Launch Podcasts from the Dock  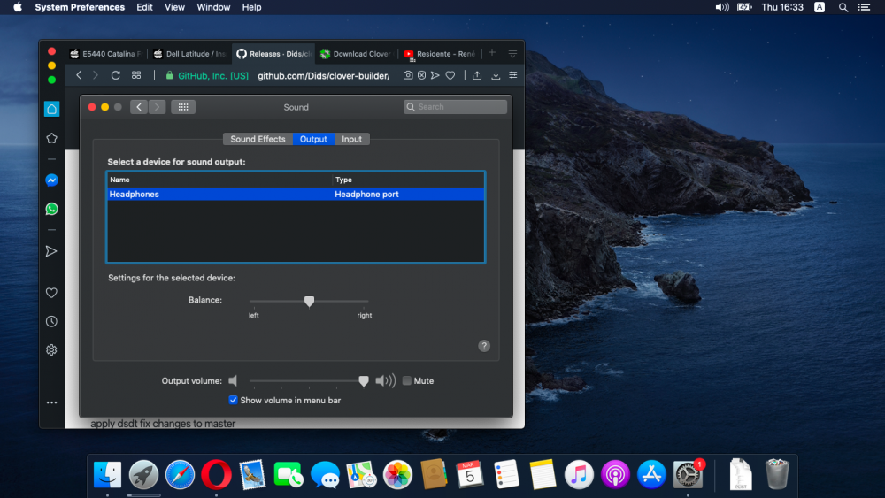point(614,475)
